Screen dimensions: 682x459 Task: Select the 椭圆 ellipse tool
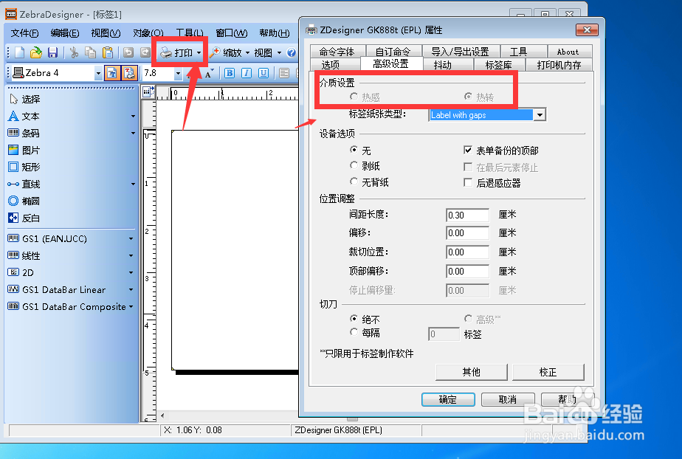click(24, 201)
